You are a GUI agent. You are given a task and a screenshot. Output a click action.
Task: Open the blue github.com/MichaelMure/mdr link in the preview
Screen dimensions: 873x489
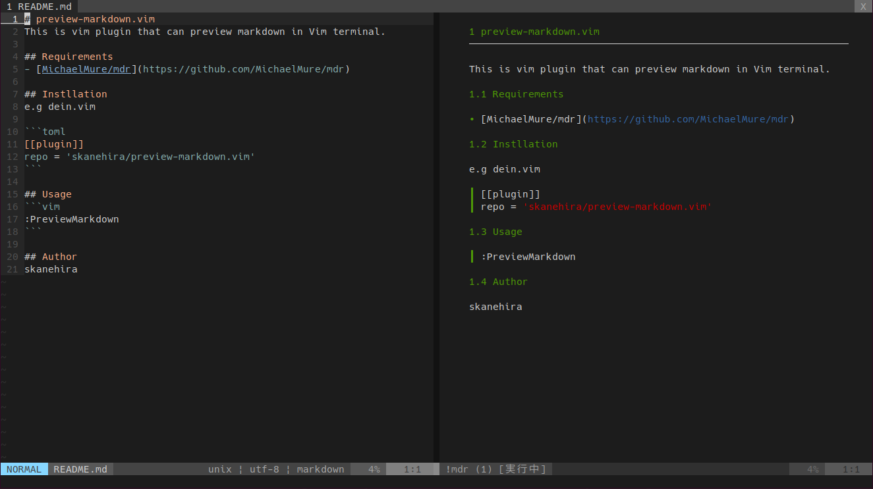tap(688, 119)
